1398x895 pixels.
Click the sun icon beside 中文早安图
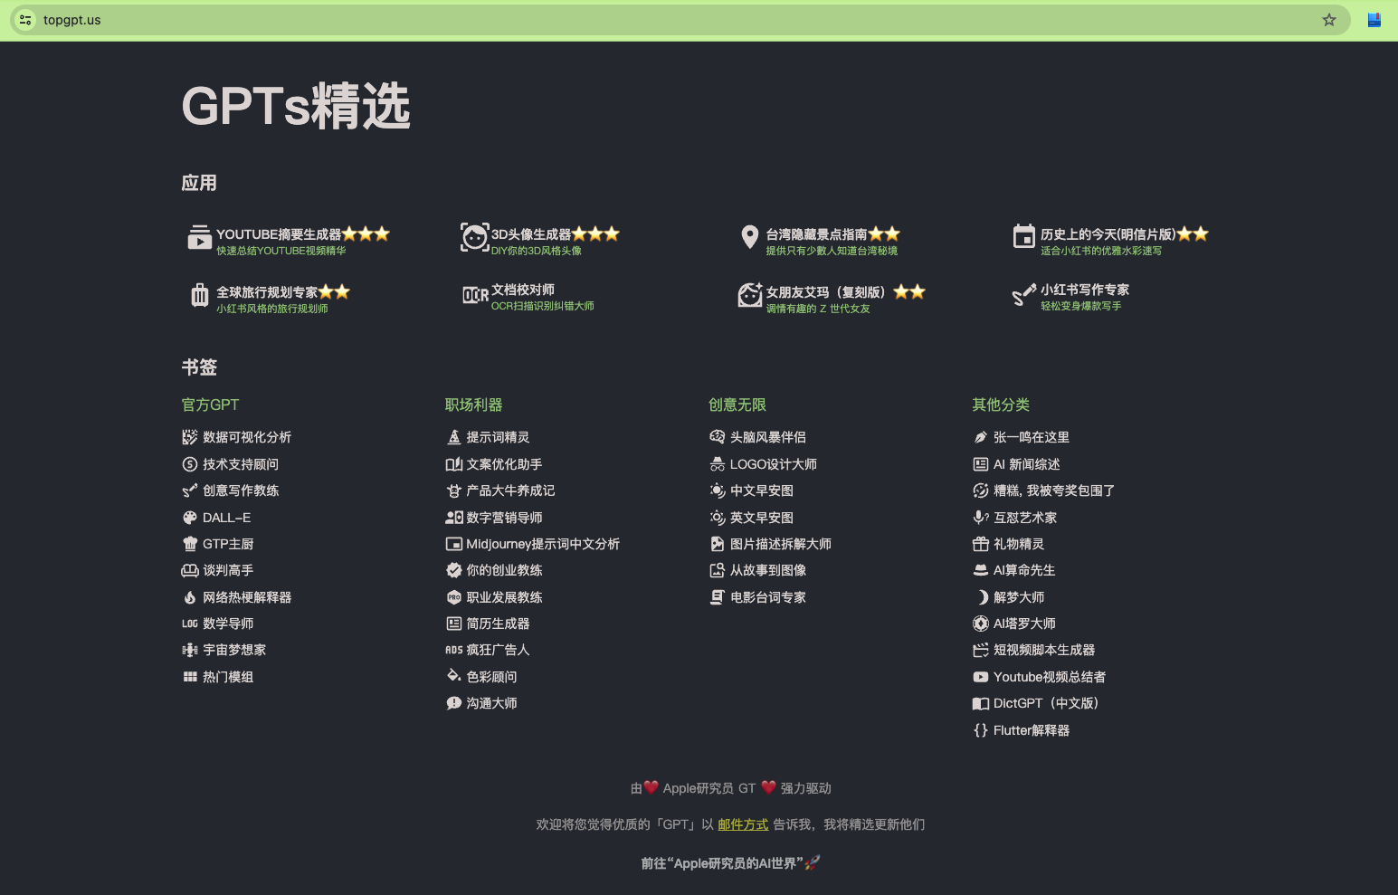pyautogui.click(x=718, y=490)
